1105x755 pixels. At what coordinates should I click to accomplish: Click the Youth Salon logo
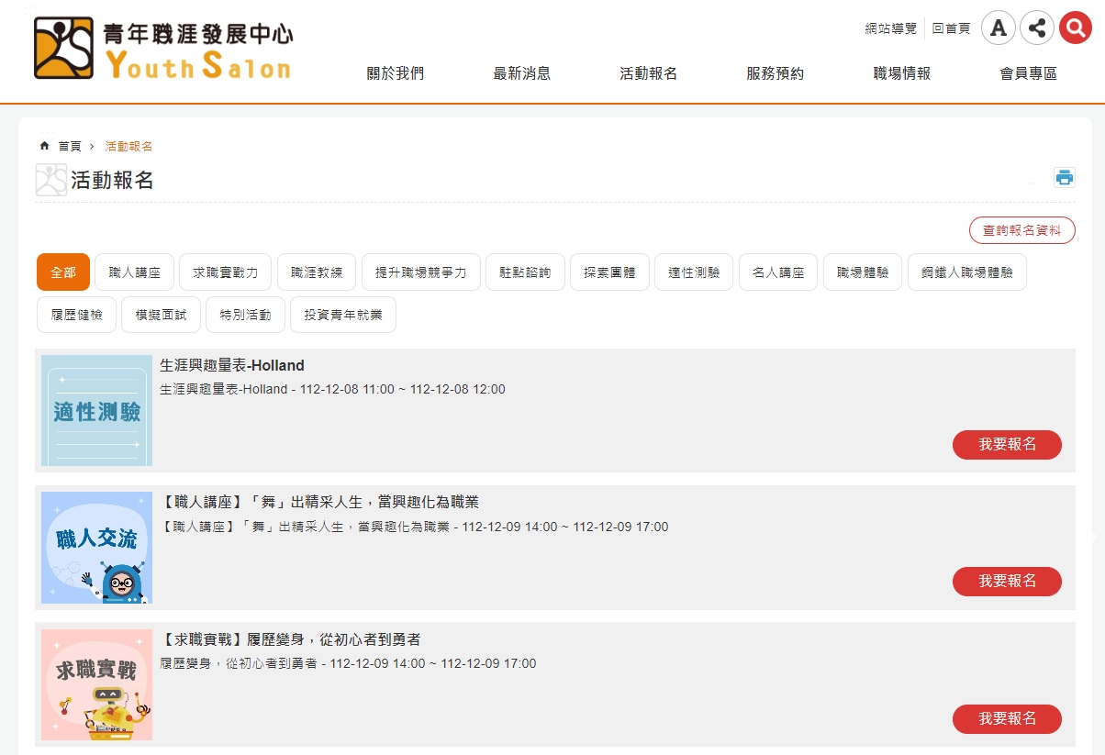tap(163, 49)
